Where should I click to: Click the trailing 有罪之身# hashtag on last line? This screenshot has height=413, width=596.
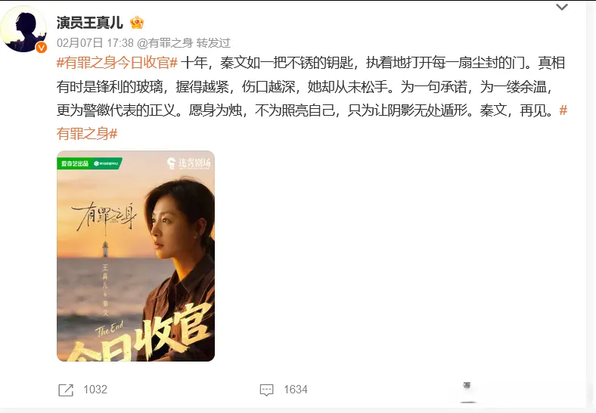tap(87, 134)
